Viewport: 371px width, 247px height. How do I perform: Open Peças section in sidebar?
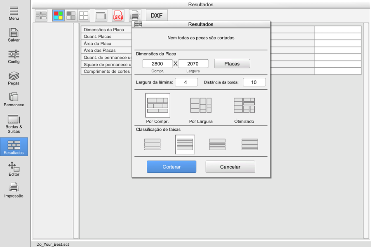14,78
